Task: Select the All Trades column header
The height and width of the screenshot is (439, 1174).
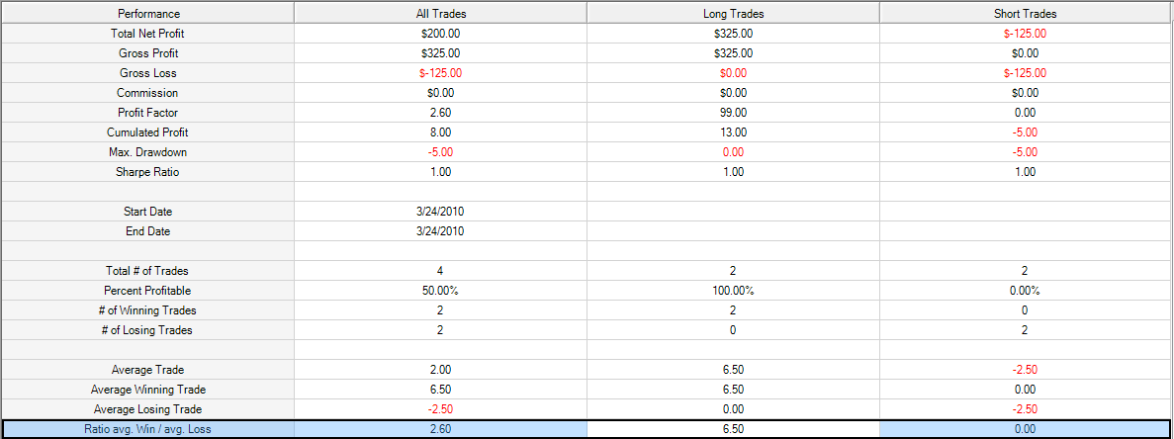Action: (x=439, y=14)
